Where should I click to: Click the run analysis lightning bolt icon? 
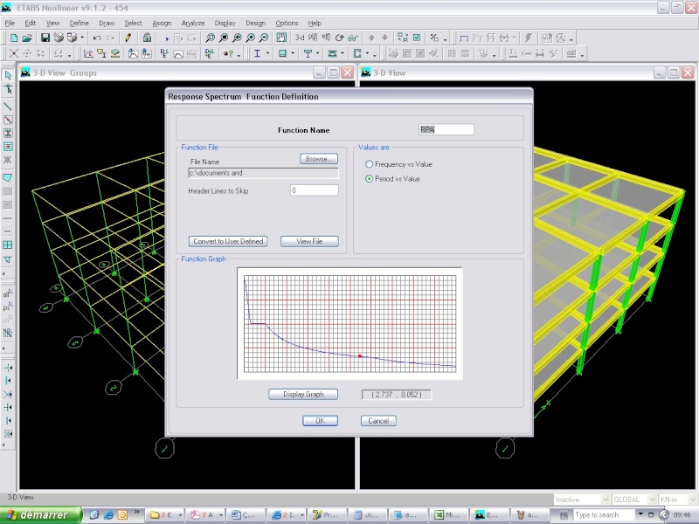click(529, 38)
